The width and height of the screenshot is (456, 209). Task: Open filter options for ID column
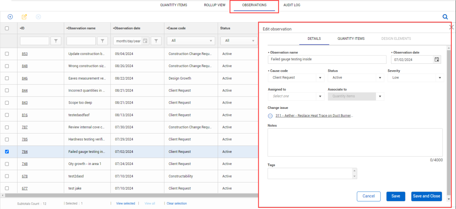coord(56,41)
